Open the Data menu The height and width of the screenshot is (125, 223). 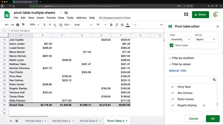coord(61,18)
